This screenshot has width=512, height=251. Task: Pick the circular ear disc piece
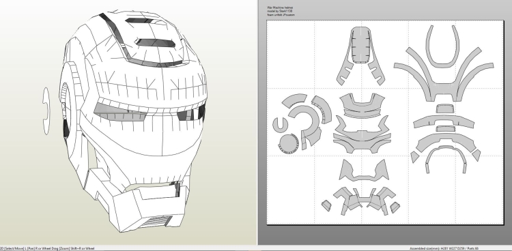[x=289, y=144]
